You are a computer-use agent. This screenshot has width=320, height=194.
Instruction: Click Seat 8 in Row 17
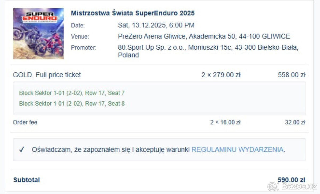[x=72, y=103]
